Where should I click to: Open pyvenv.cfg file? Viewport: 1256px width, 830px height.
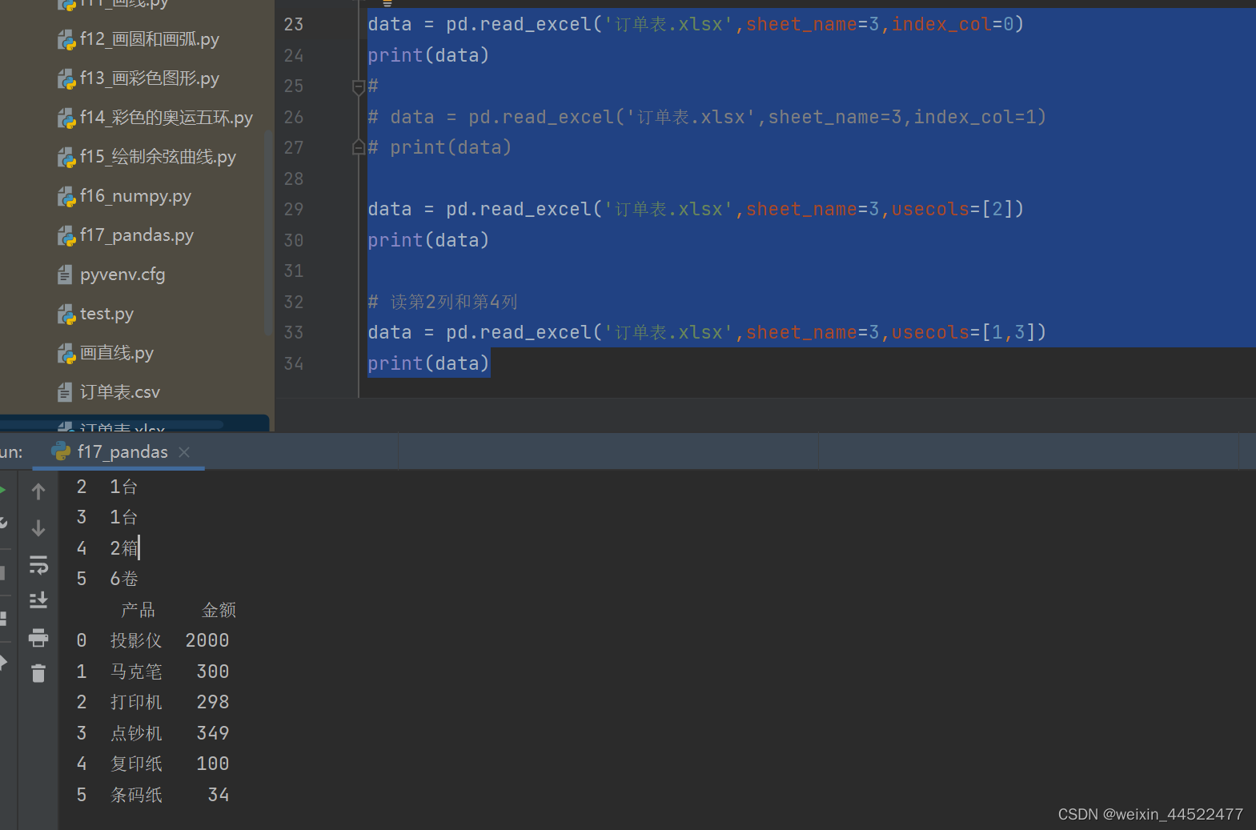(x=122, y=275)
